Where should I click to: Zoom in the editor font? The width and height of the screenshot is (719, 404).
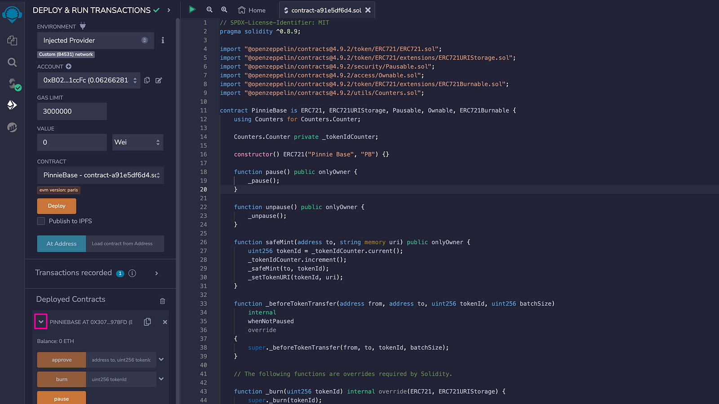[224, 9]
